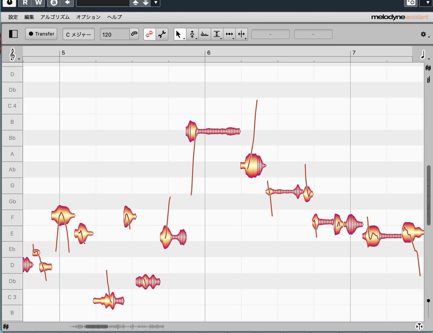Click the C 4 pitch ruler label

[12, 106]
